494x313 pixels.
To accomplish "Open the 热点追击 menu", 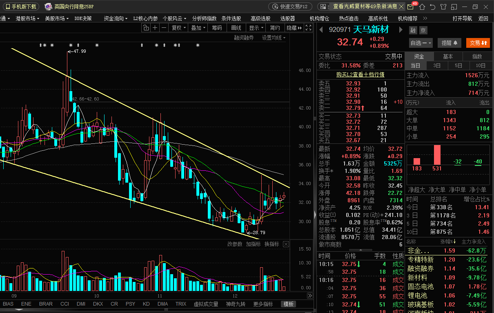I will click(349, 18).
